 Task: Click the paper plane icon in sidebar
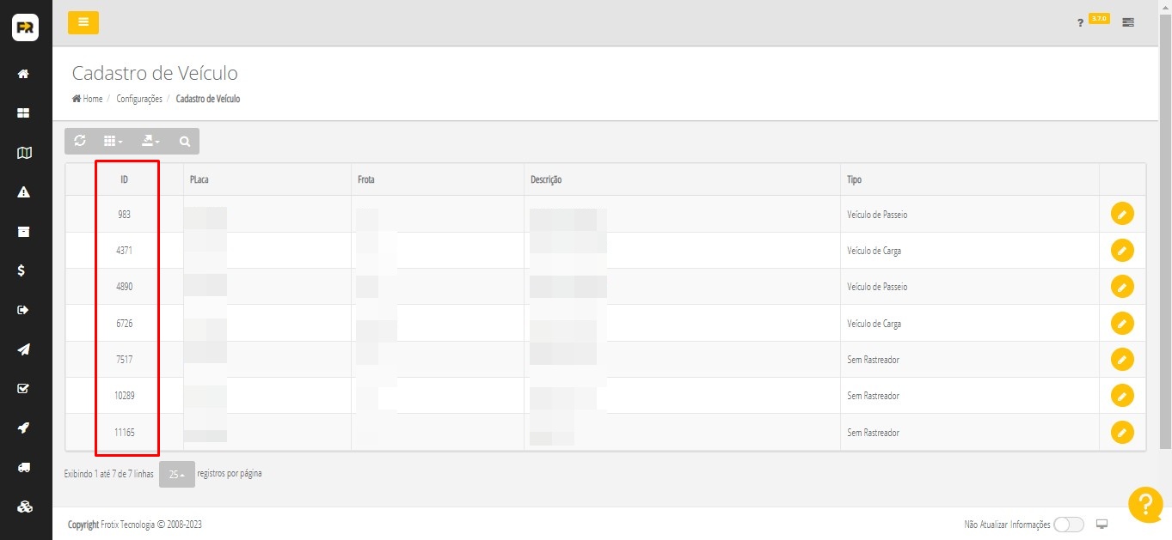[x=24, y=349]
